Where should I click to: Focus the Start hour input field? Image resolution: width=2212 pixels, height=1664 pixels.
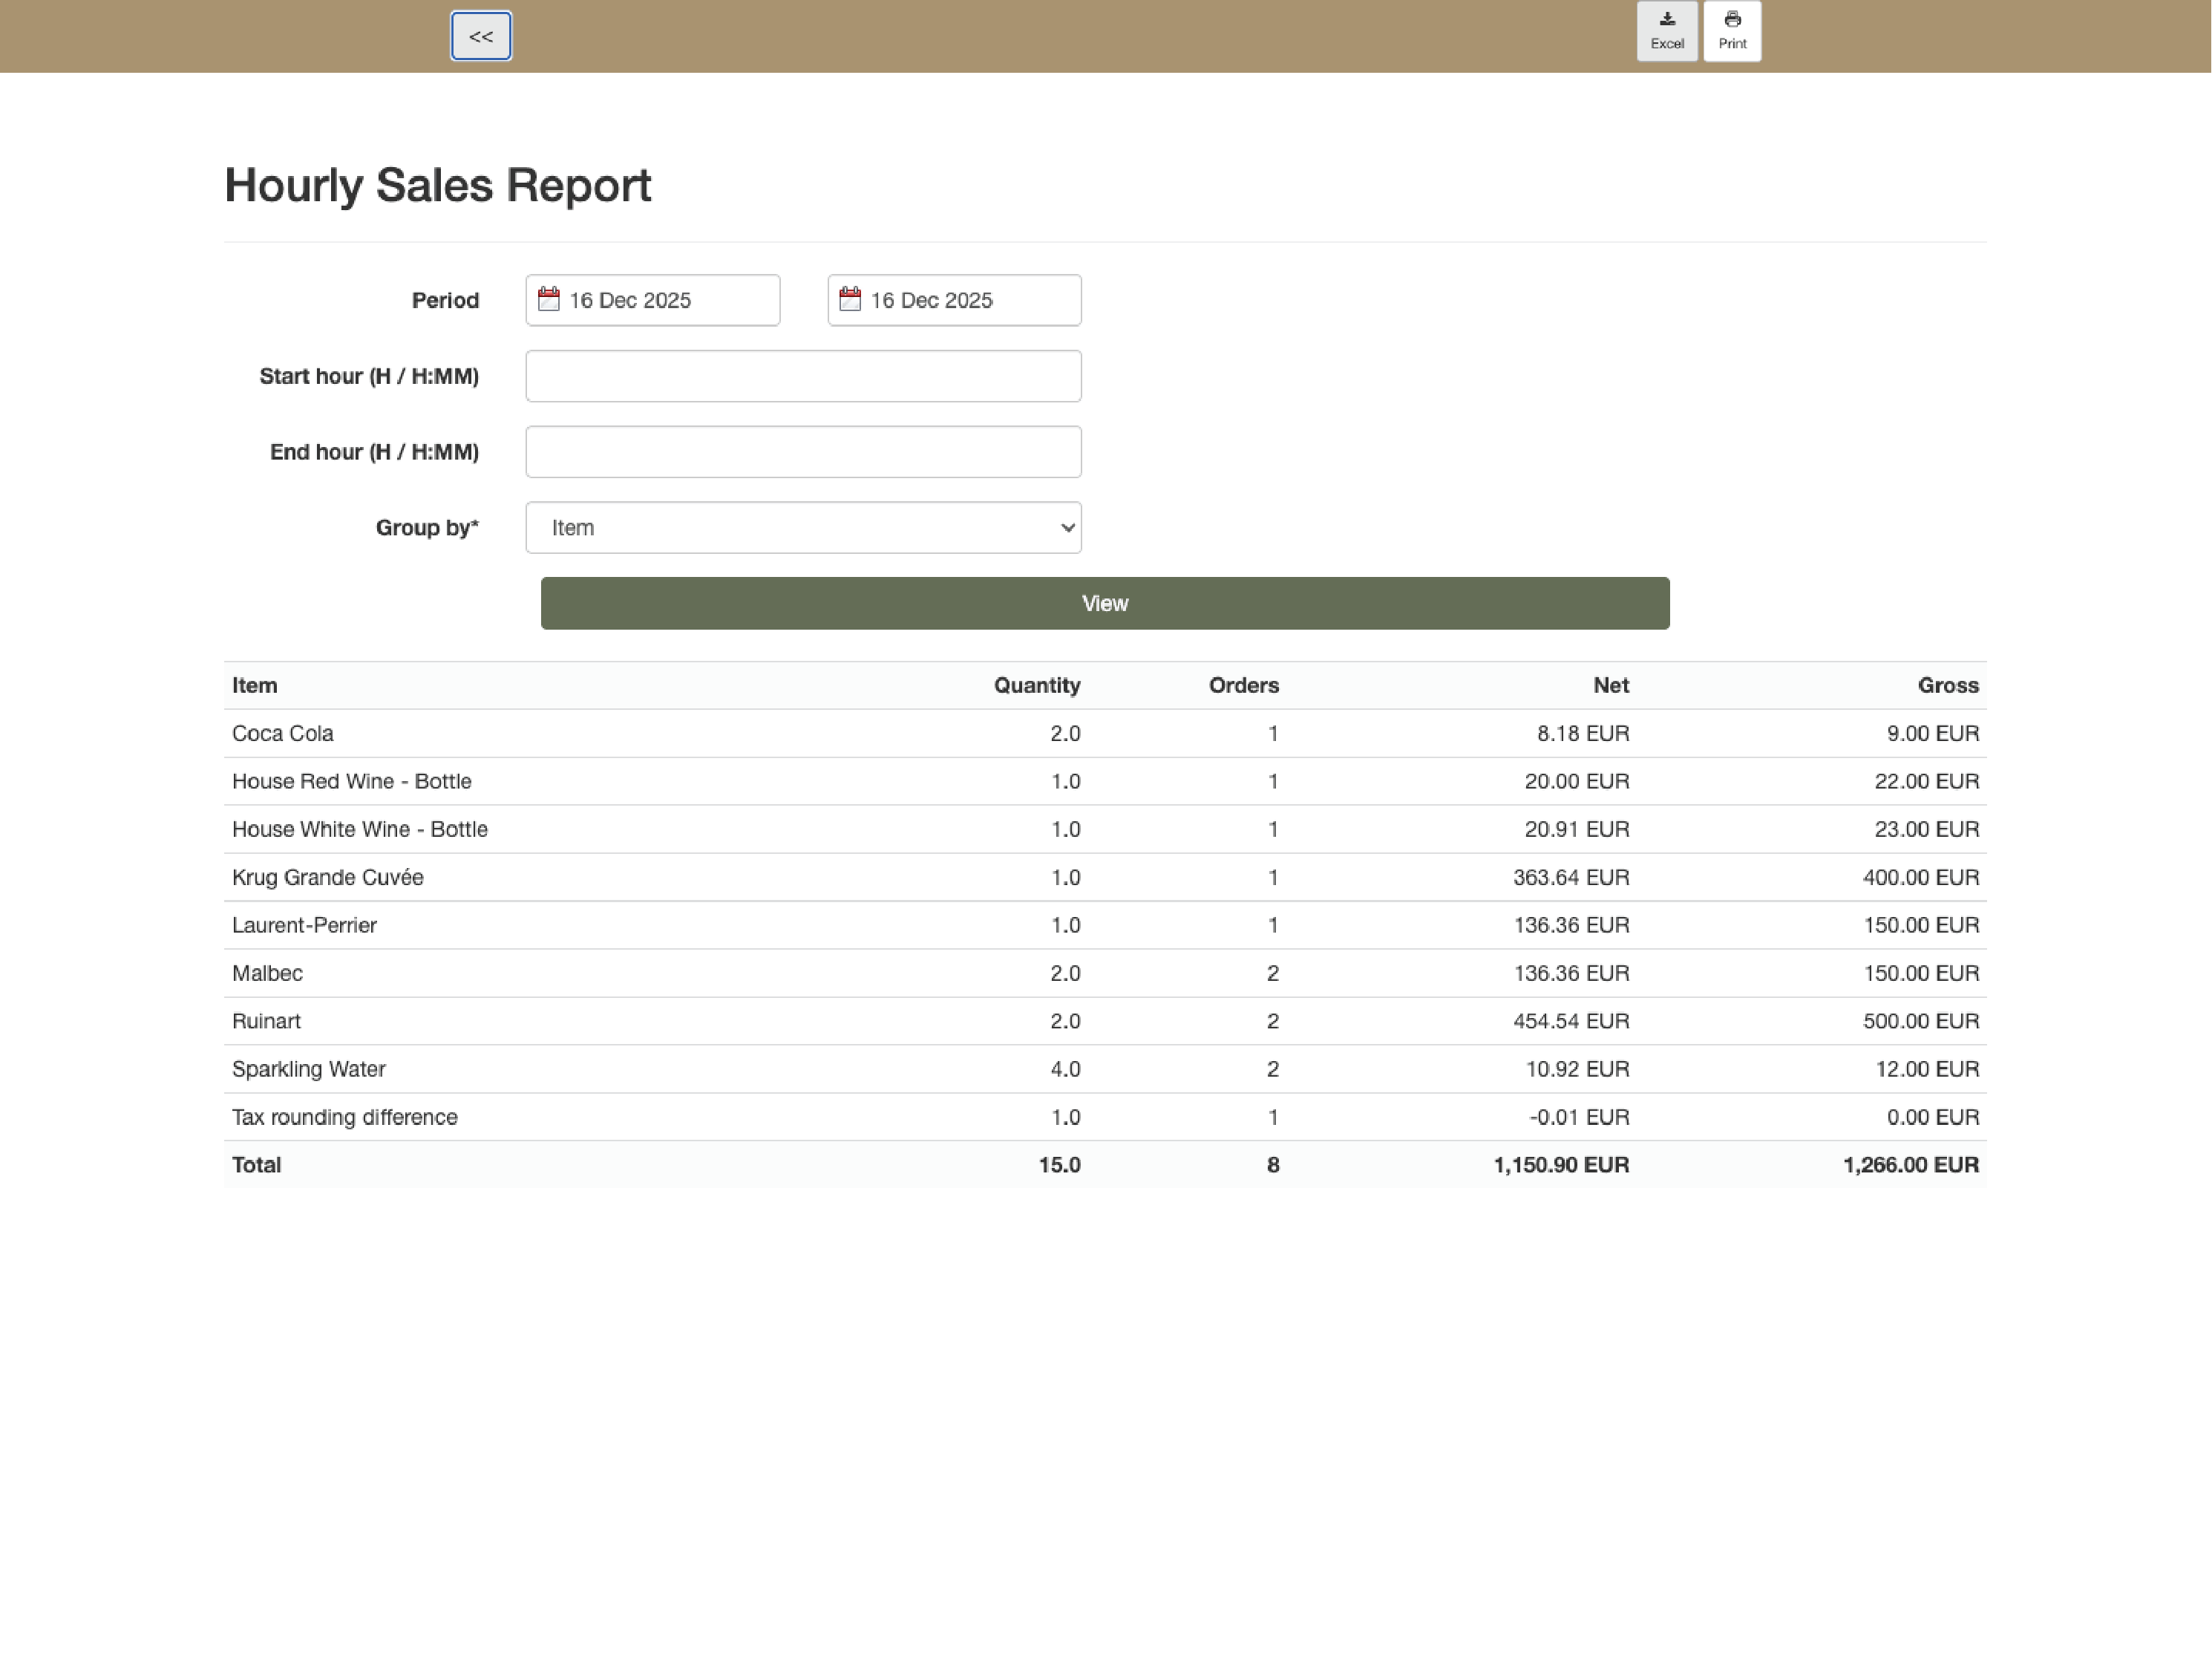(x=803, y=376)
